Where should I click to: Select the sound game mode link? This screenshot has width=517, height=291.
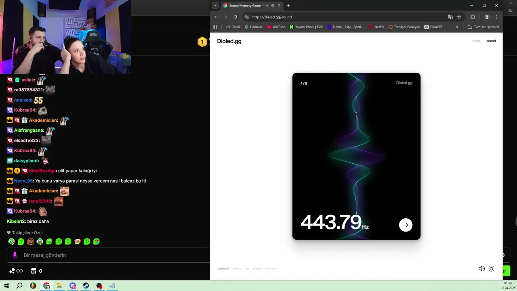pos(491,41)
